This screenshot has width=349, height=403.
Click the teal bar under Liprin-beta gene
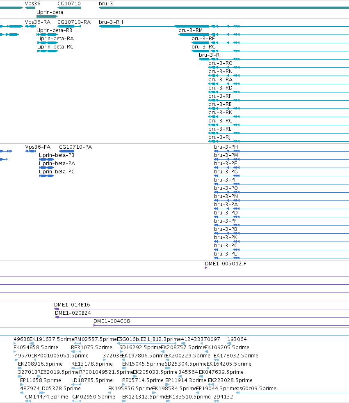[x=47, y=16]
